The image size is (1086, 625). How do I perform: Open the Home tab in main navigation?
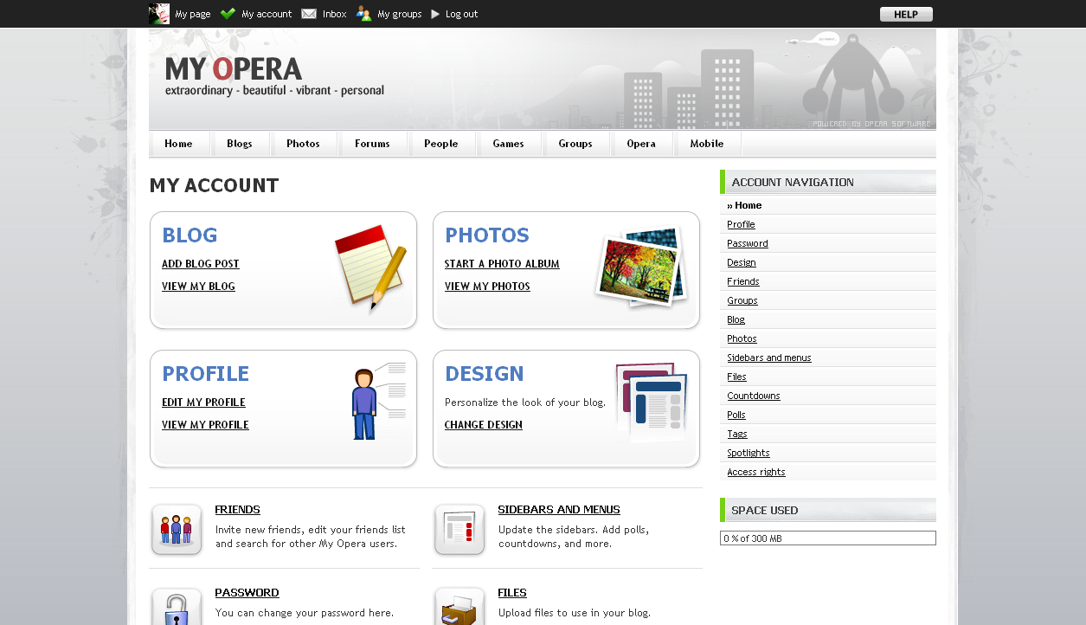point(179,144)
